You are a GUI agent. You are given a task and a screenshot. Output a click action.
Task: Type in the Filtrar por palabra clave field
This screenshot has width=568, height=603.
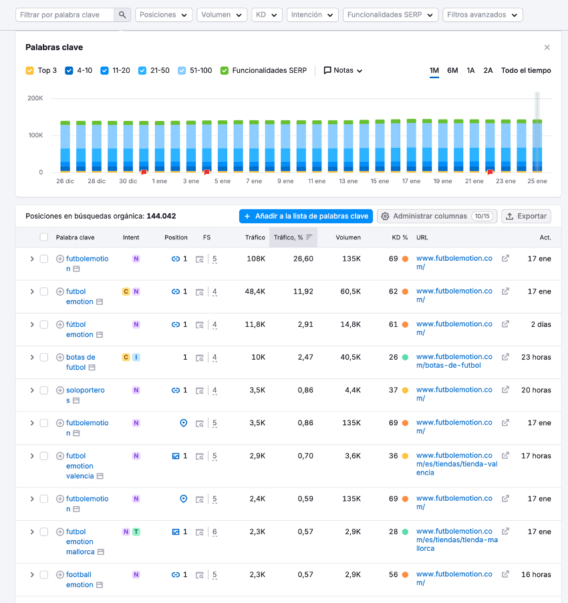click(x=65, y=15)
